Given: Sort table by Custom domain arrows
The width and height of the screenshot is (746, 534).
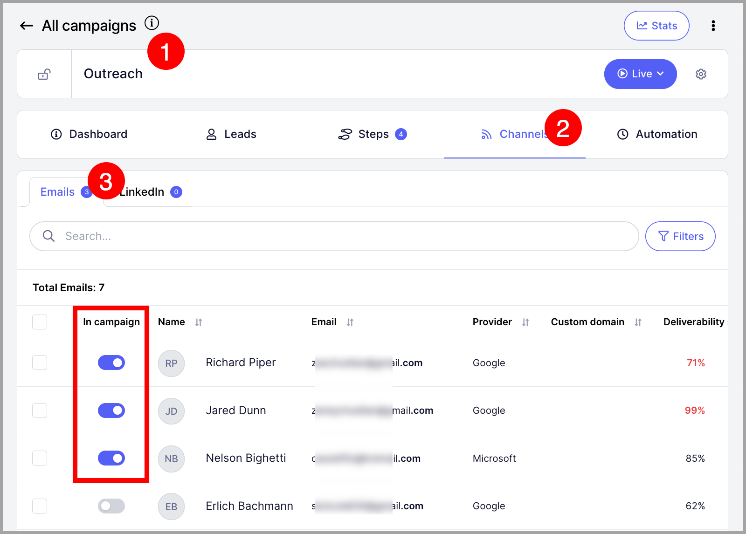Looking at the screenshot, I should [638, 322].
